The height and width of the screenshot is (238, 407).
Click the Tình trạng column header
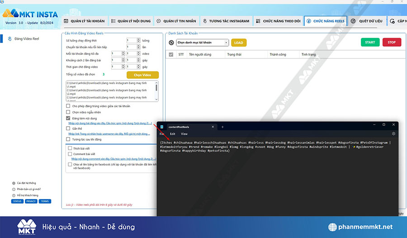308,55
